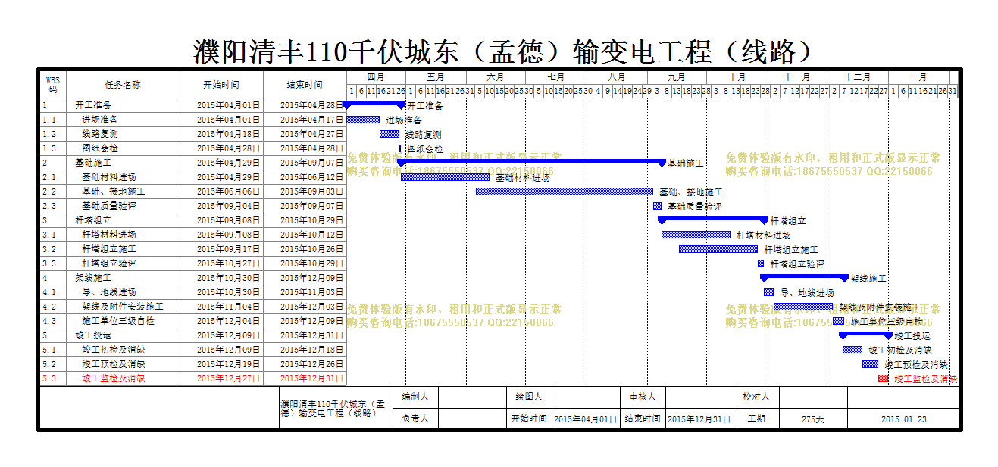Click the blue Gantt bar for 线路复测
Viewport: 998px width, 467px height.
[390, 134]
